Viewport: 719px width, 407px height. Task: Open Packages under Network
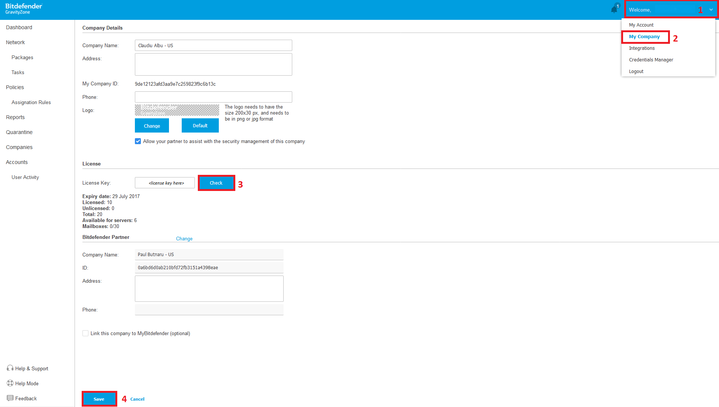pyautogui.click(x=22, y=57)
